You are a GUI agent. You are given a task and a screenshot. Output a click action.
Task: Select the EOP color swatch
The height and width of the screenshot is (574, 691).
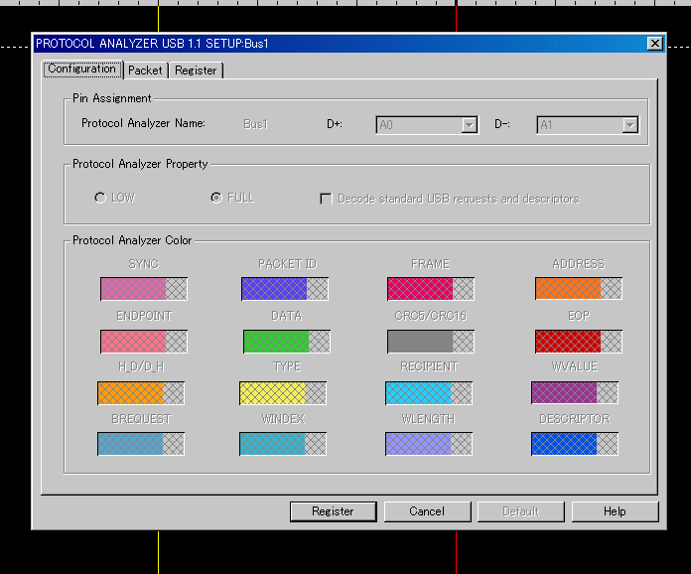[579, 342]
